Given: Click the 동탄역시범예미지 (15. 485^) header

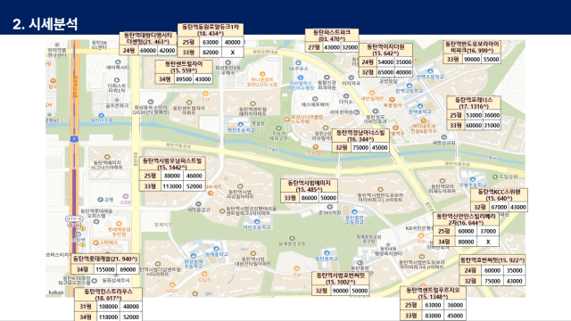Looking at the screenshot, I should 309,186.
